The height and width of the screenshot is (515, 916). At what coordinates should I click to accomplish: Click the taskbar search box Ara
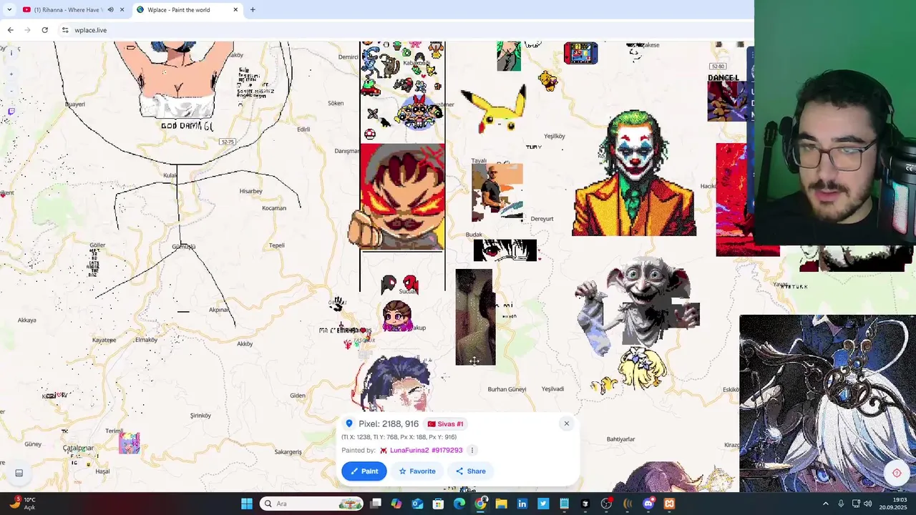point(311,504)
